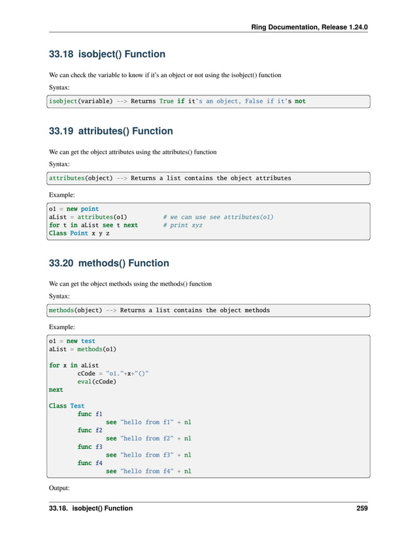Click the code "aList = methods(o1)"
The width and height of the screenshot is (417, 539).
pyautogui.click(x=82, y=349)
